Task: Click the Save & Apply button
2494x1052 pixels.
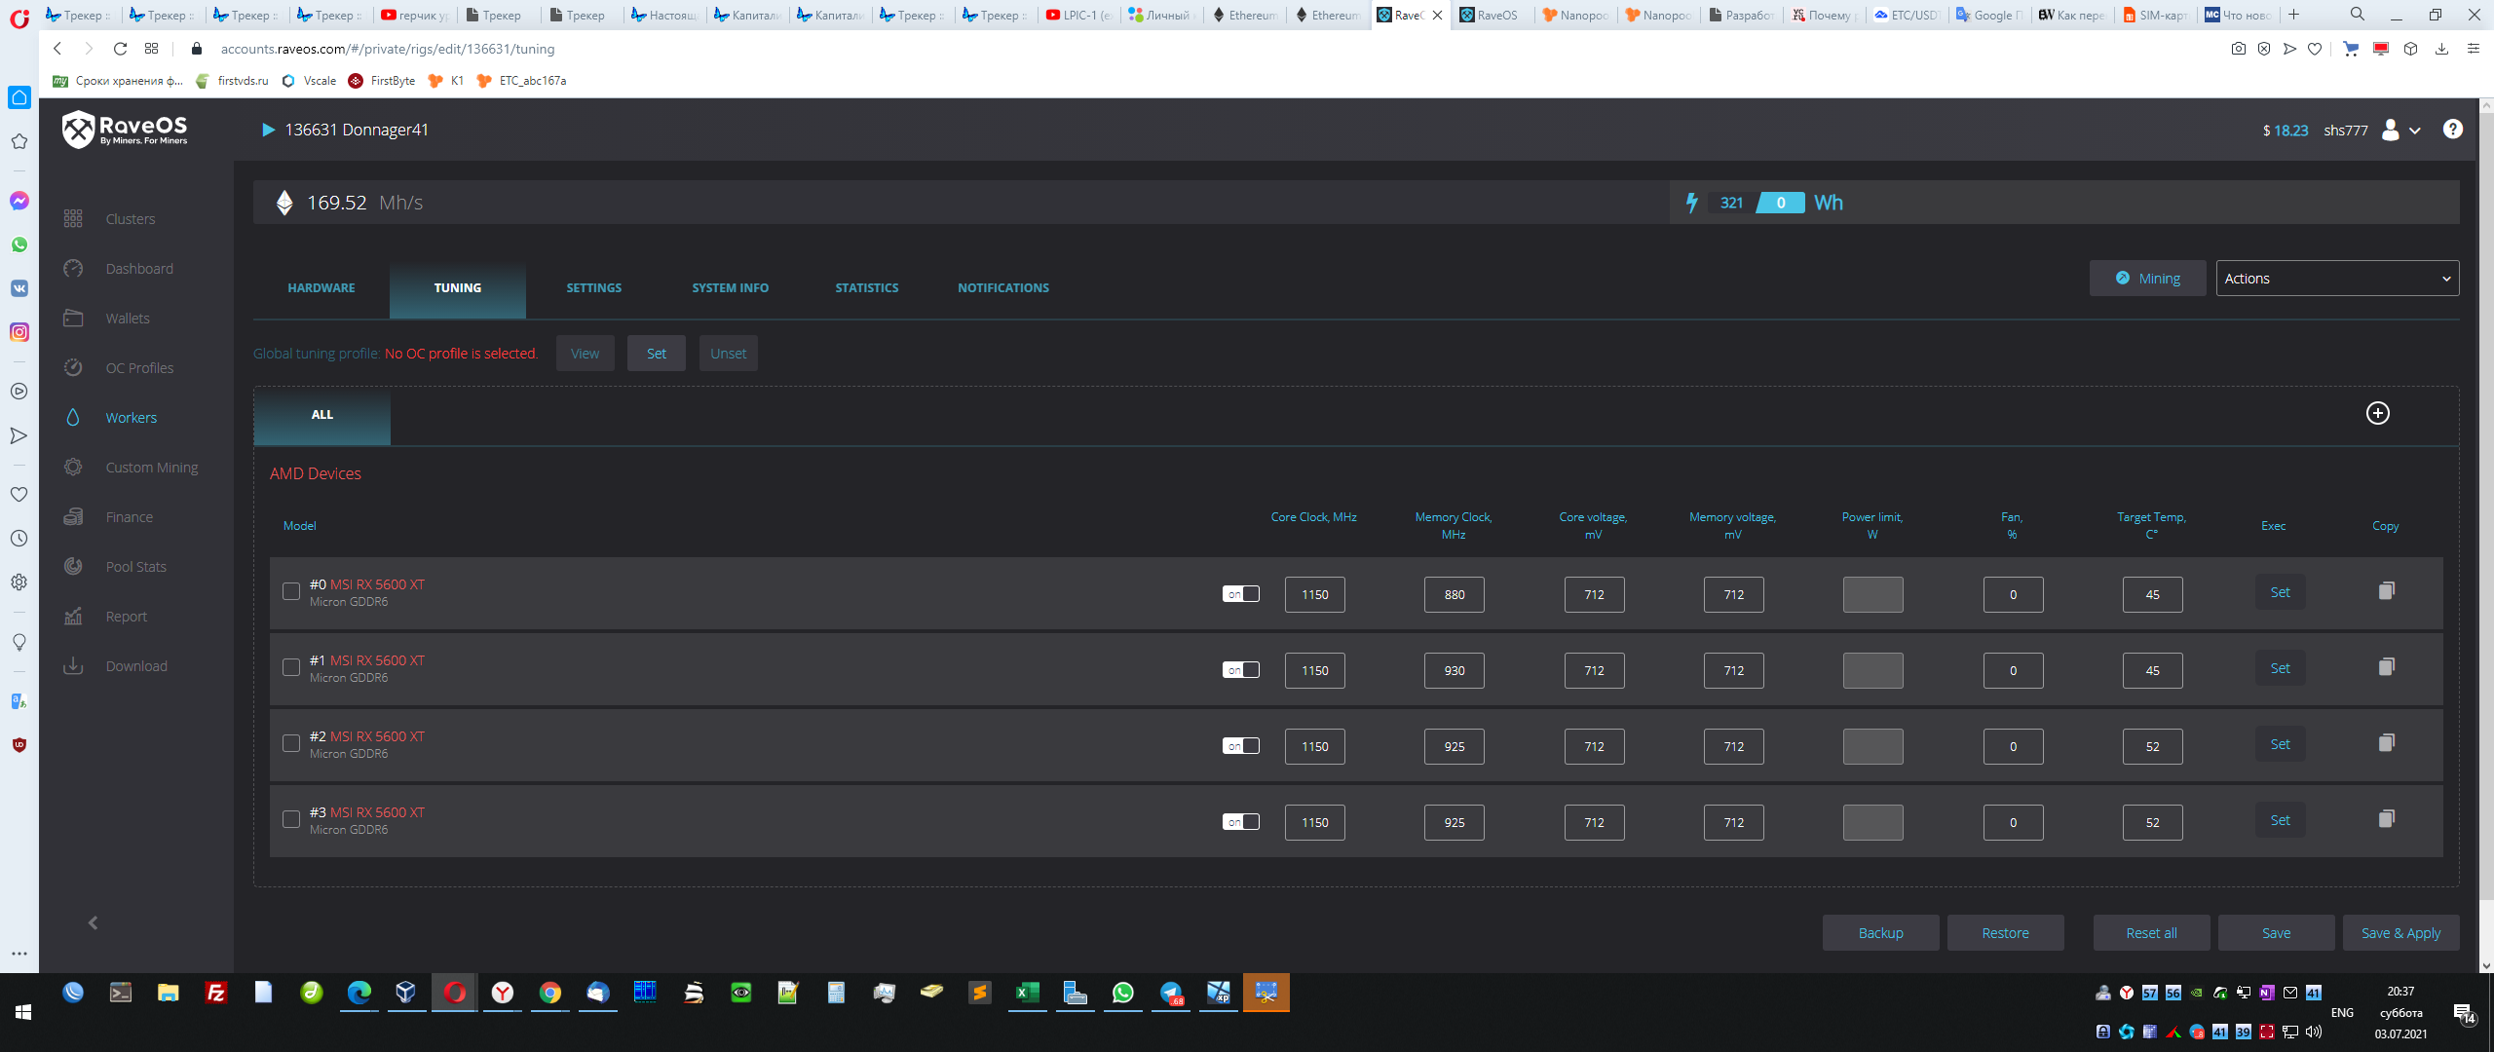Action: click(x=2400, y=933)
